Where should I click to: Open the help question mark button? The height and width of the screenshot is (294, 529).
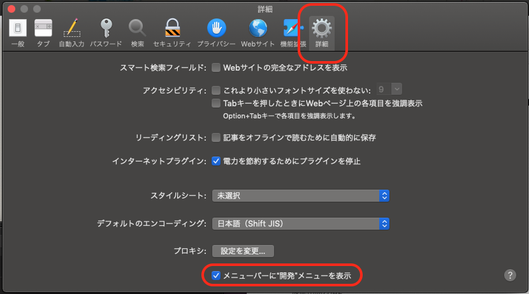pos(510,275)
